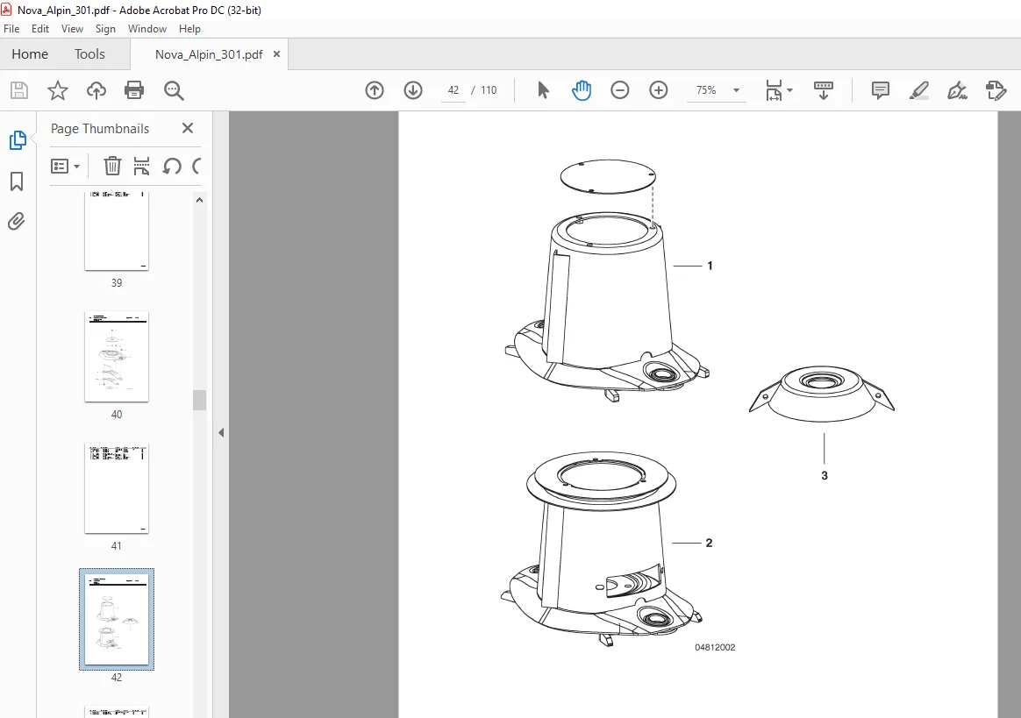Image resolution: width=1021 pixels, height=718 pixels.
Task: Open the 75% zoom level dropdown
Action: pos(737,90)
